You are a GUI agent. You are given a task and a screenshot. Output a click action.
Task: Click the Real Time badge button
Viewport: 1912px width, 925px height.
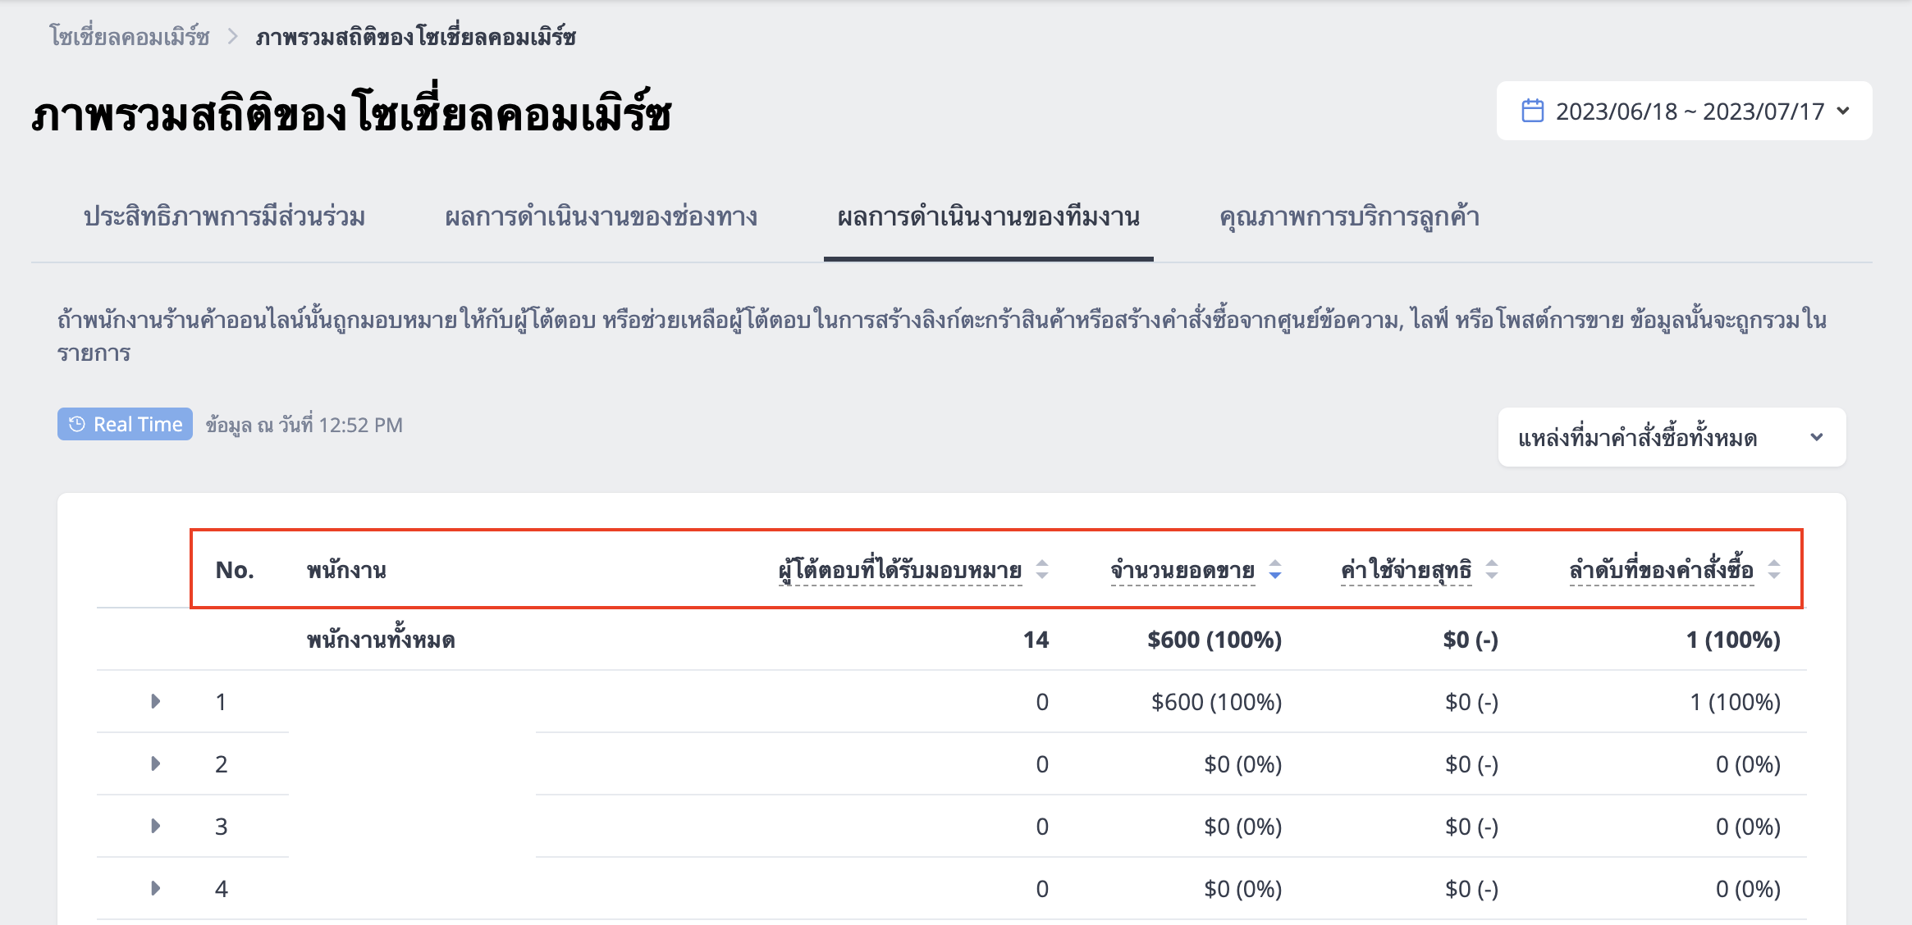click(x=125, y=424)
